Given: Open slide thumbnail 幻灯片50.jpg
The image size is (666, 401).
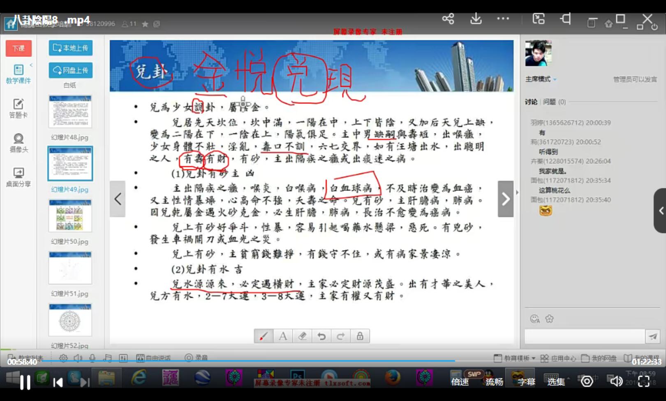Looking at the screenshot, I should click(x=70, y=216).
